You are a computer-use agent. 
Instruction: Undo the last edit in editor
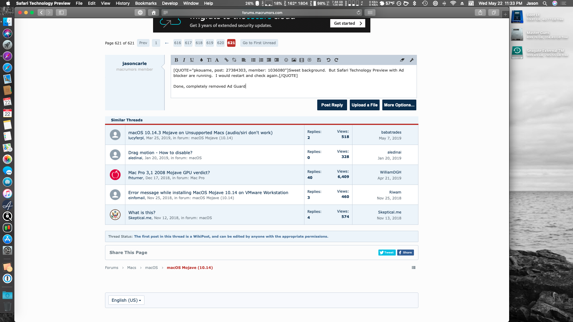pos(329,60)
